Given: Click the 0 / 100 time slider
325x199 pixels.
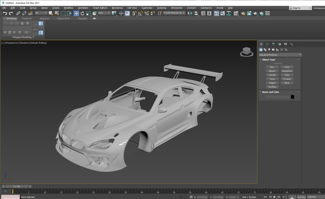Looking at the screenshot, I should pyautogui.click(x=17, y=186).
